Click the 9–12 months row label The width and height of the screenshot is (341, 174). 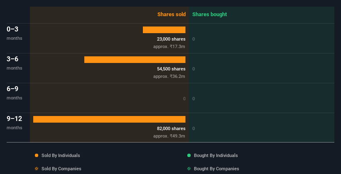pos(15,123)
